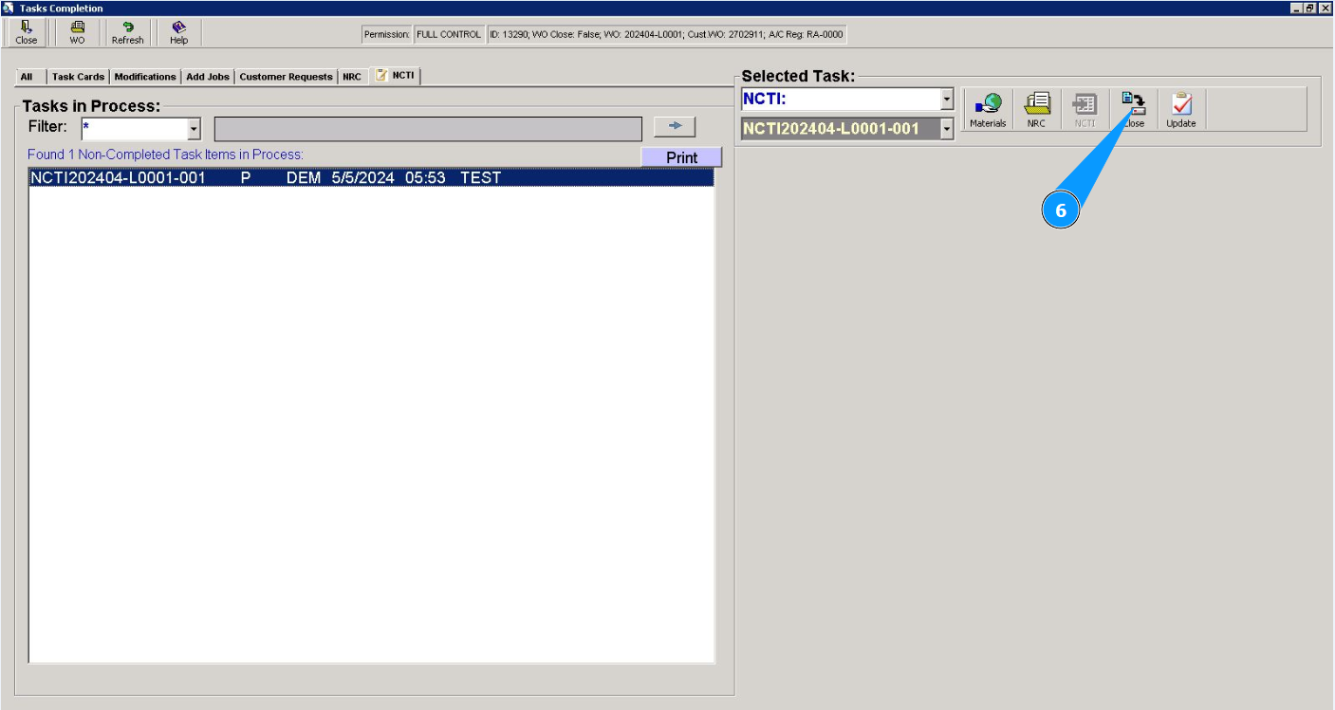Click the Tasks Completion title bar icon
The height and width of the screenshot is (710, 1335).
[9, 8]
